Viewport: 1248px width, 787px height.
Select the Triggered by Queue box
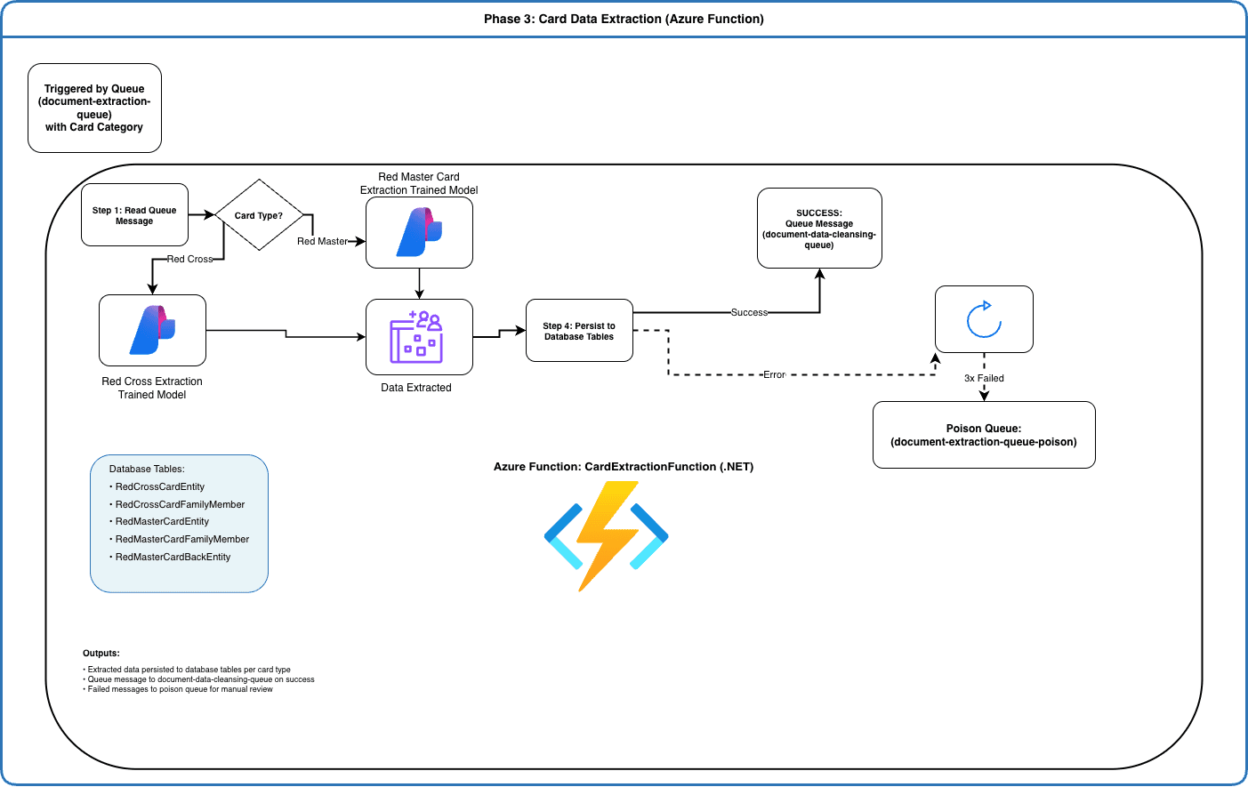point(94,108)
